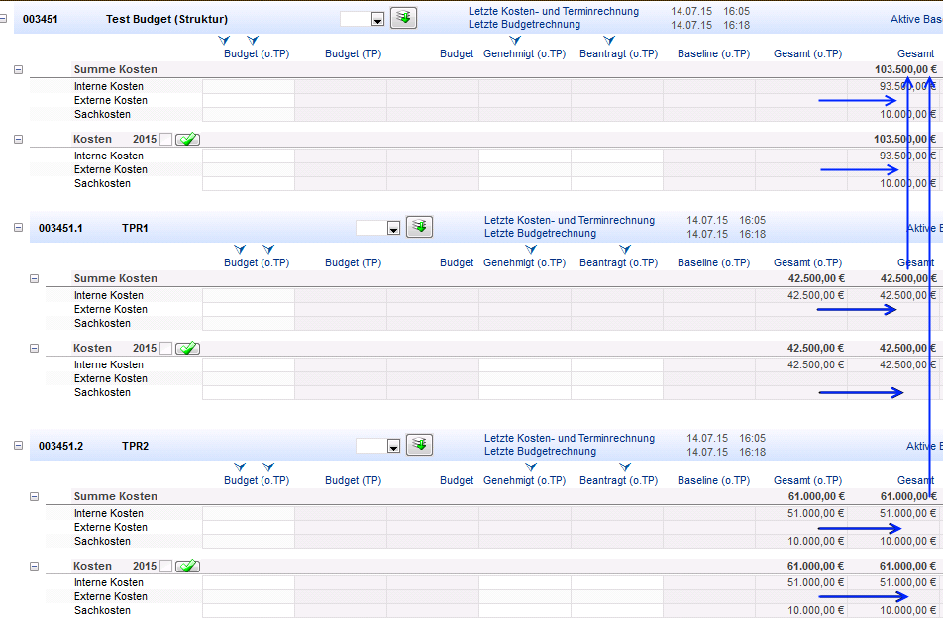
Task: Click arrow icon above Beantragt (o.TP) in TPR2
Action: pos(624,467)
